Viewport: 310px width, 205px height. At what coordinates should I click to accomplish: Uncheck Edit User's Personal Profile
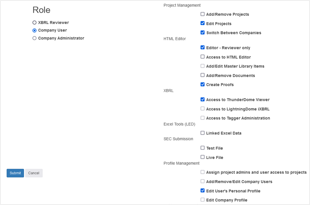(x=203, y=191)
